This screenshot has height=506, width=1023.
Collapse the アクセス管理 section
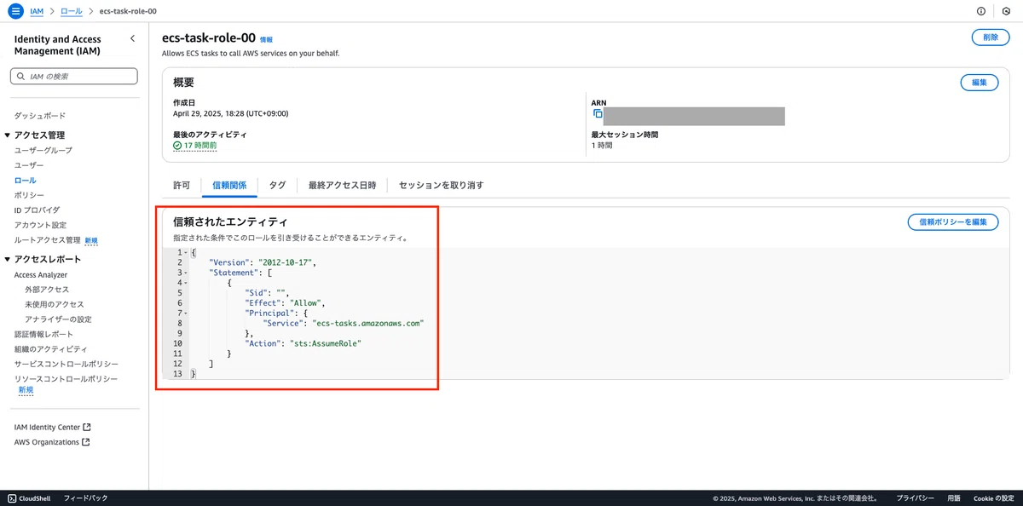point(8,135)
